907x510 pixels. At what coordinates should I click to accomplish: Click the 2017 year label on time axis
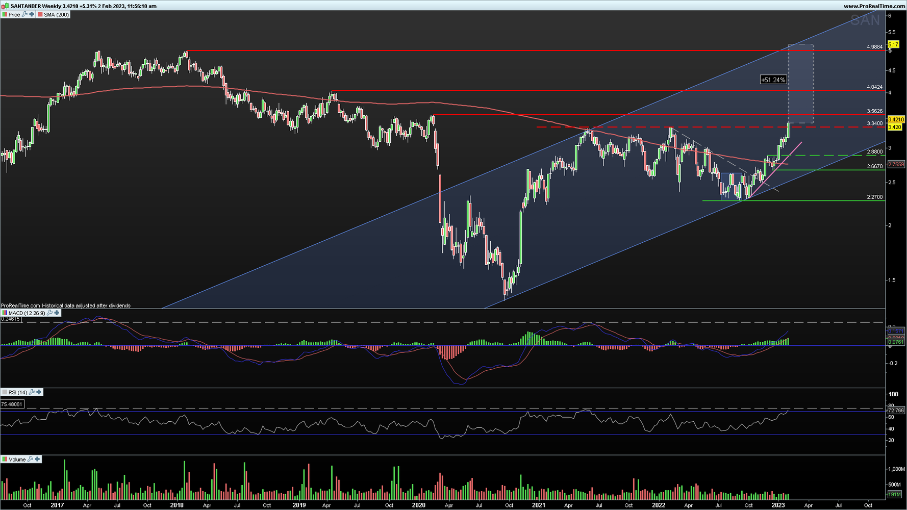pos(57,505)
